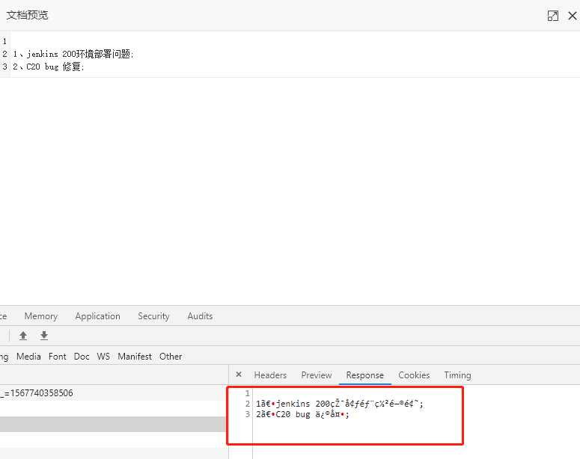580x459 pixels.
Task: Filter requests by Doc type
Action: [x=82, y=357]
